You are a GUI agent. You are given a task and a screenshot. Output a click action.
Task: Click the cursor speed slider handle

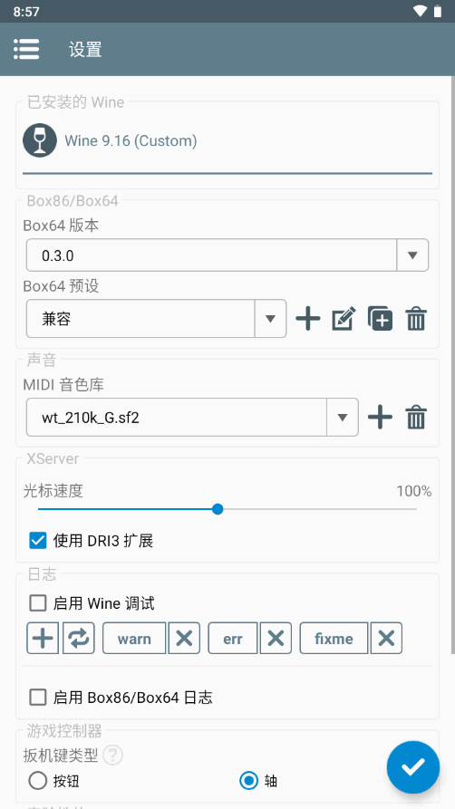218,509
